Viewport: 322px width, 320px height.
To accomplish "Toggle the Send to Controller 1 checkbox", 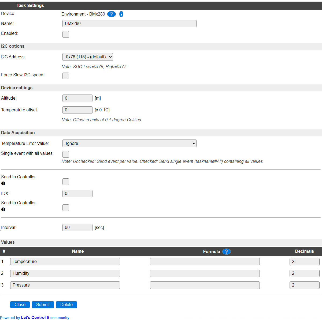I will pos(66,182).
